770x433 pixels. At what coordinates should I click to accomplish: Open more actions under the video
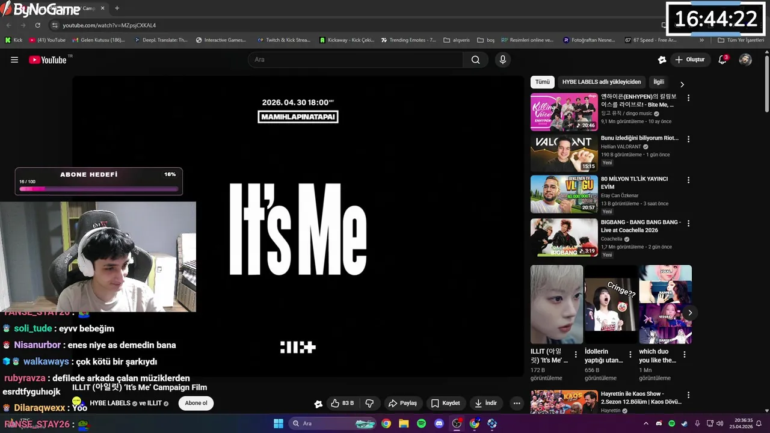(x=516, y=403)
